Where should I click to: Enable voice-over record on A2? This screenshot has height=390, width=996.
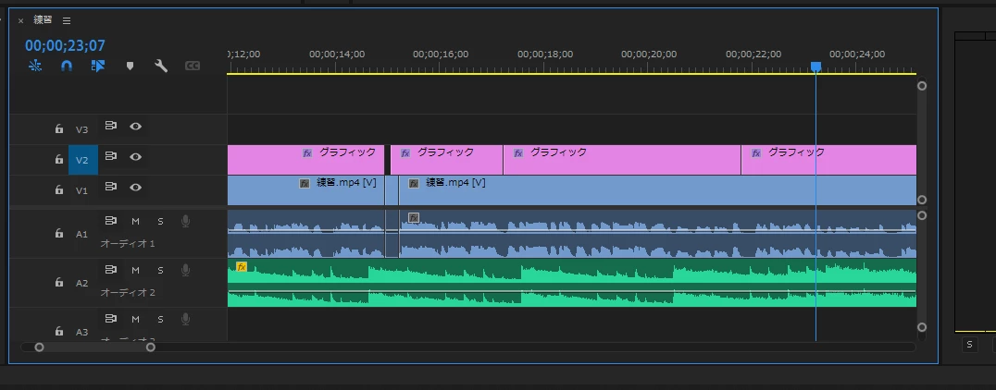click(x=185, y=270)
